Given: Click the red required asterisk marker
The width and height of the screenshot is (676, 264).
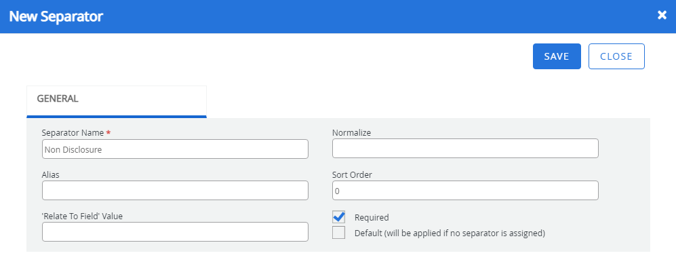Looking at the screenshot, I should tap(108, 132).
